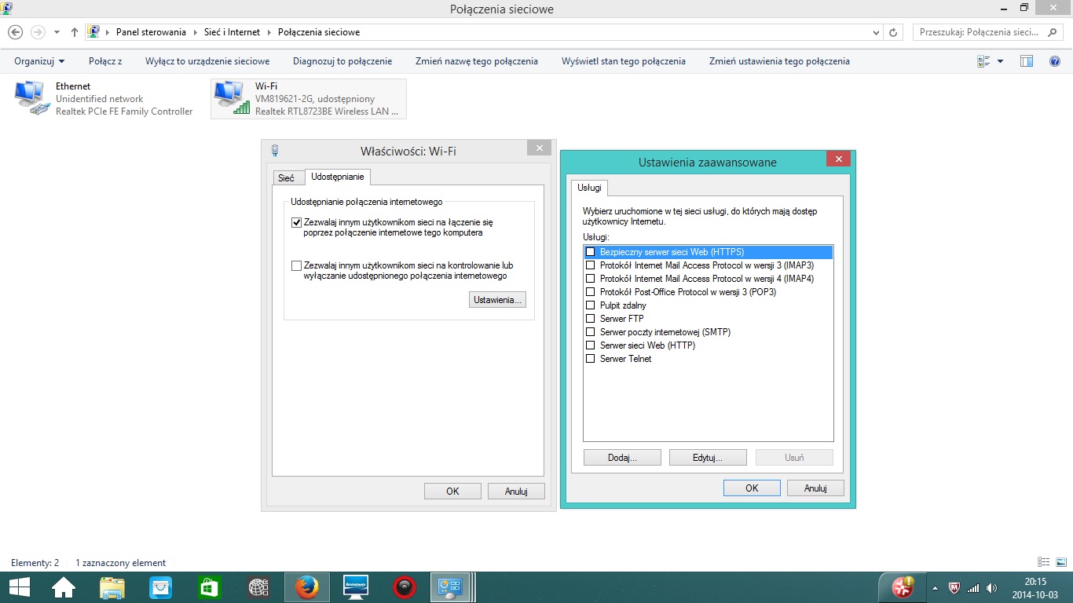
Task: Click the forward navigation arrow
Action: pos(37,32)
